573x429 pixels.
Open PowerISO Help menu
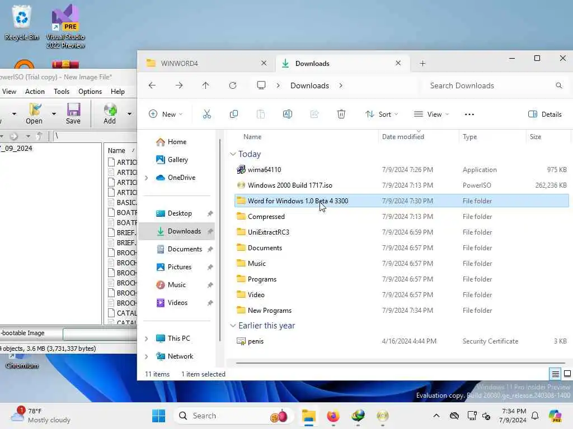click(118, 92)
